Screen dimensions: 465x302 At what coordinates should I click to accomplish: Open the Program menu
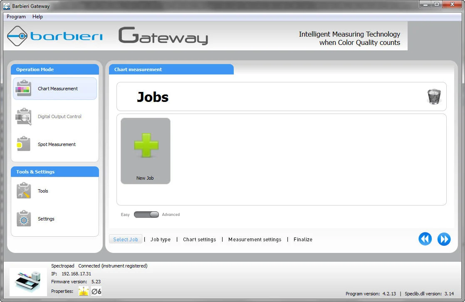point(16,17)
